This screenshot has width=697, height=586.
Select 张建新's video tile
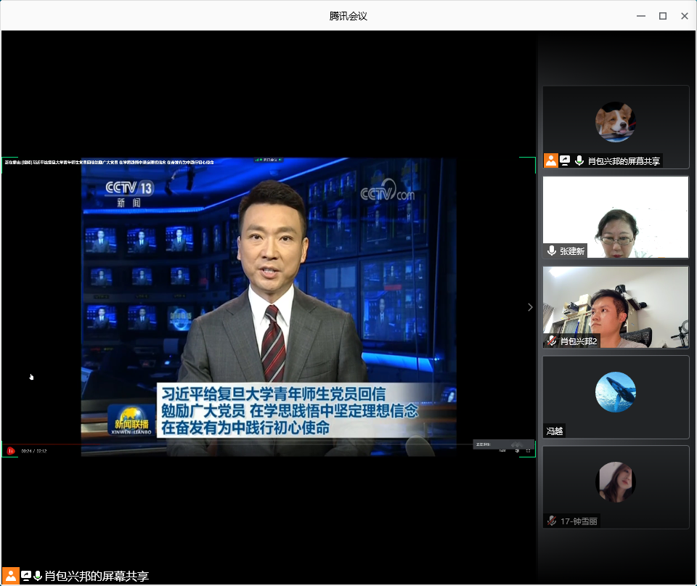(616, 216)
